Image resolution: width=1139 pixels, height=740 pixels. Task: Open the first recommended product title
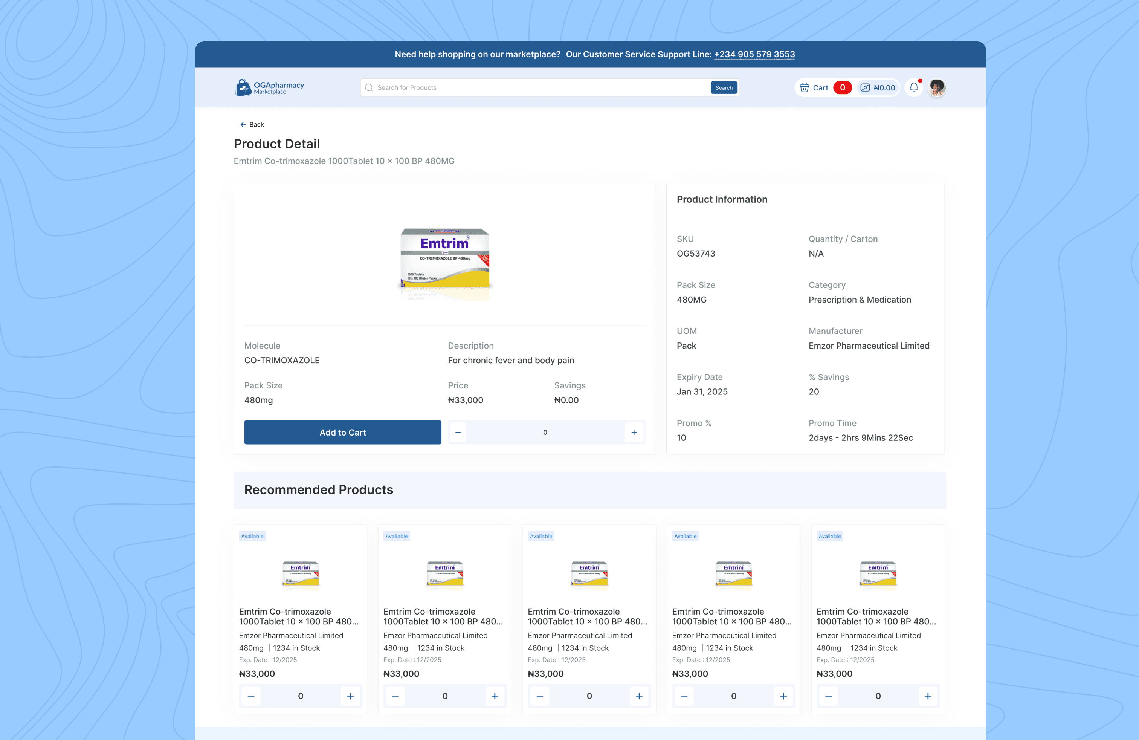click(x=299, y=616)
